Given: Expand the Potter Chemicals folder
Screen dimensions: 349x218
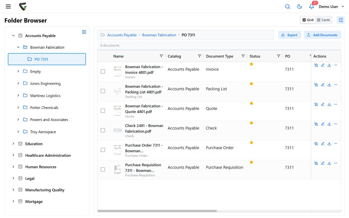Looking at the screenshot, I should pos(18,107).
